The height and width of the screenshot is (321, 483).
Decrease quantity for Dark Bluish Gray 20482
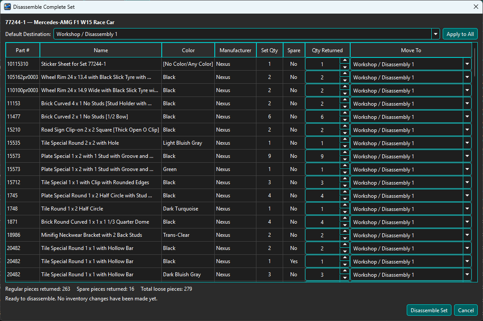(x=344, y=278)
